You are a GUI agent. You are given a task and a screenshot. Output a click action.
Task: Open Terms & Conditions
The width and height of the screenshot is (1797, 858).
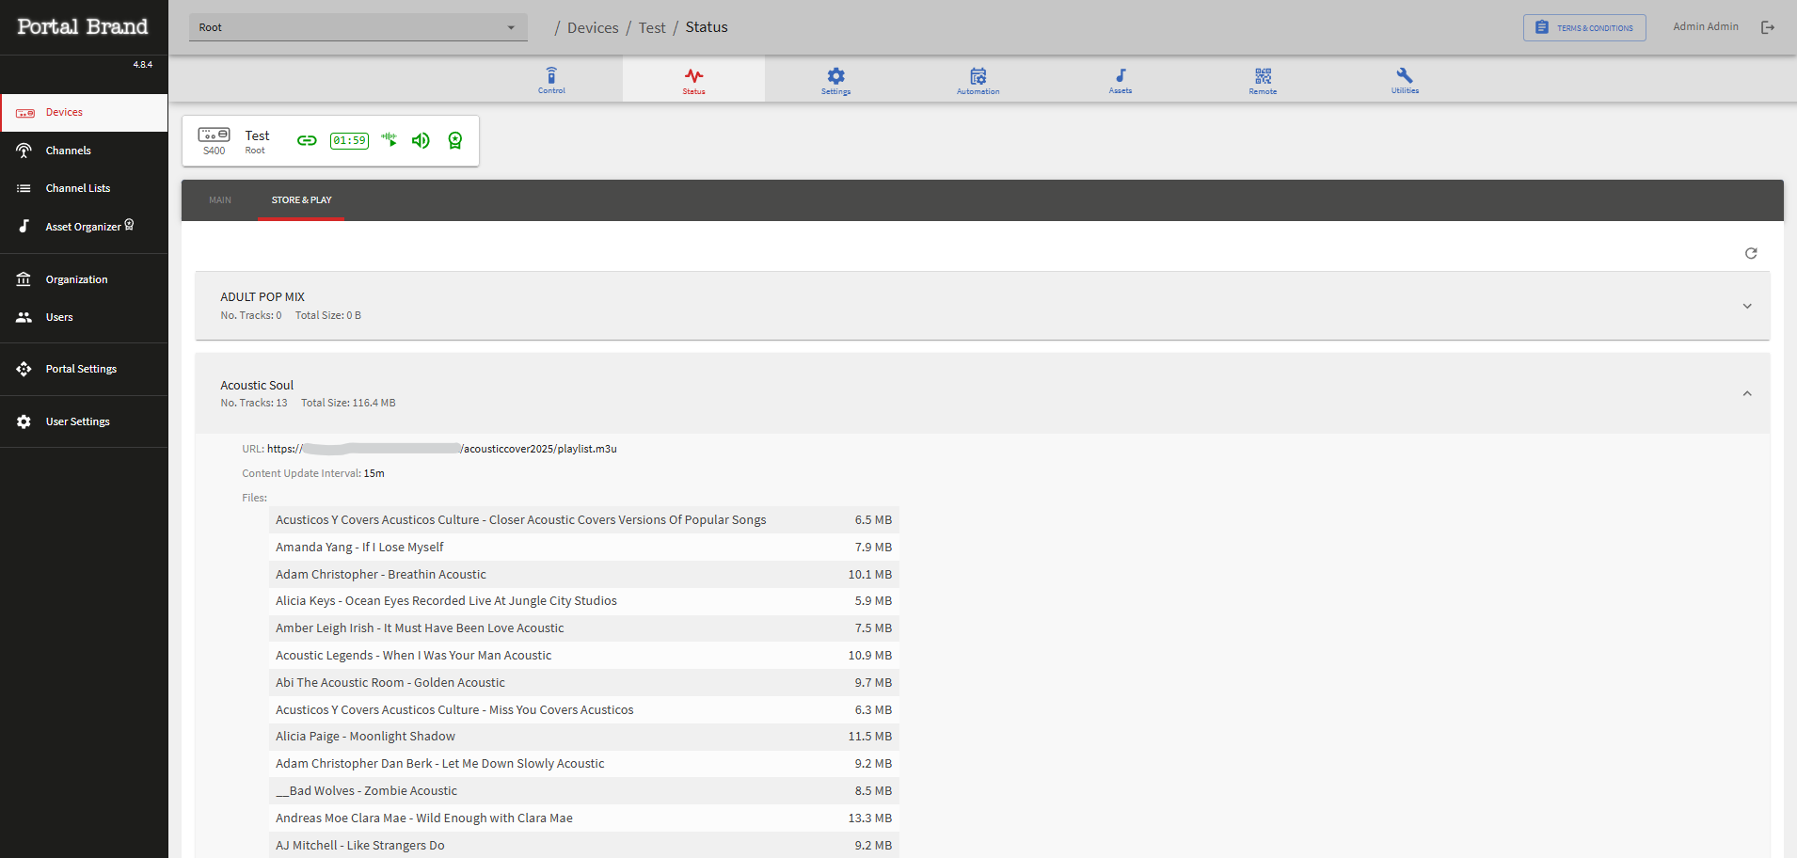pyautogui.click(x=1584, y=27)
